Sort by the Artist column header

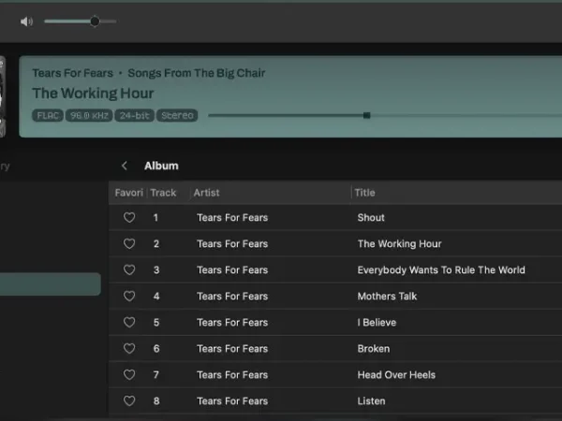[206, 193]
